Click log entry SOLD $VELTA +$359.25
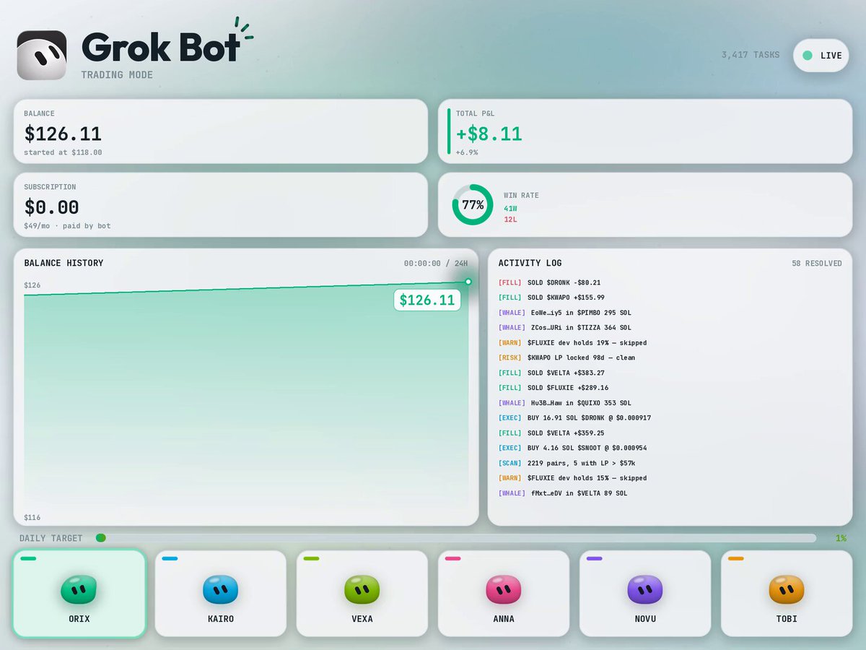This screenshot has height=650, width=866. 551,433
